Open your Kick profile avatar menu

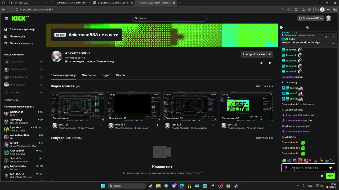pyautogui.click(x=328, y=18)
